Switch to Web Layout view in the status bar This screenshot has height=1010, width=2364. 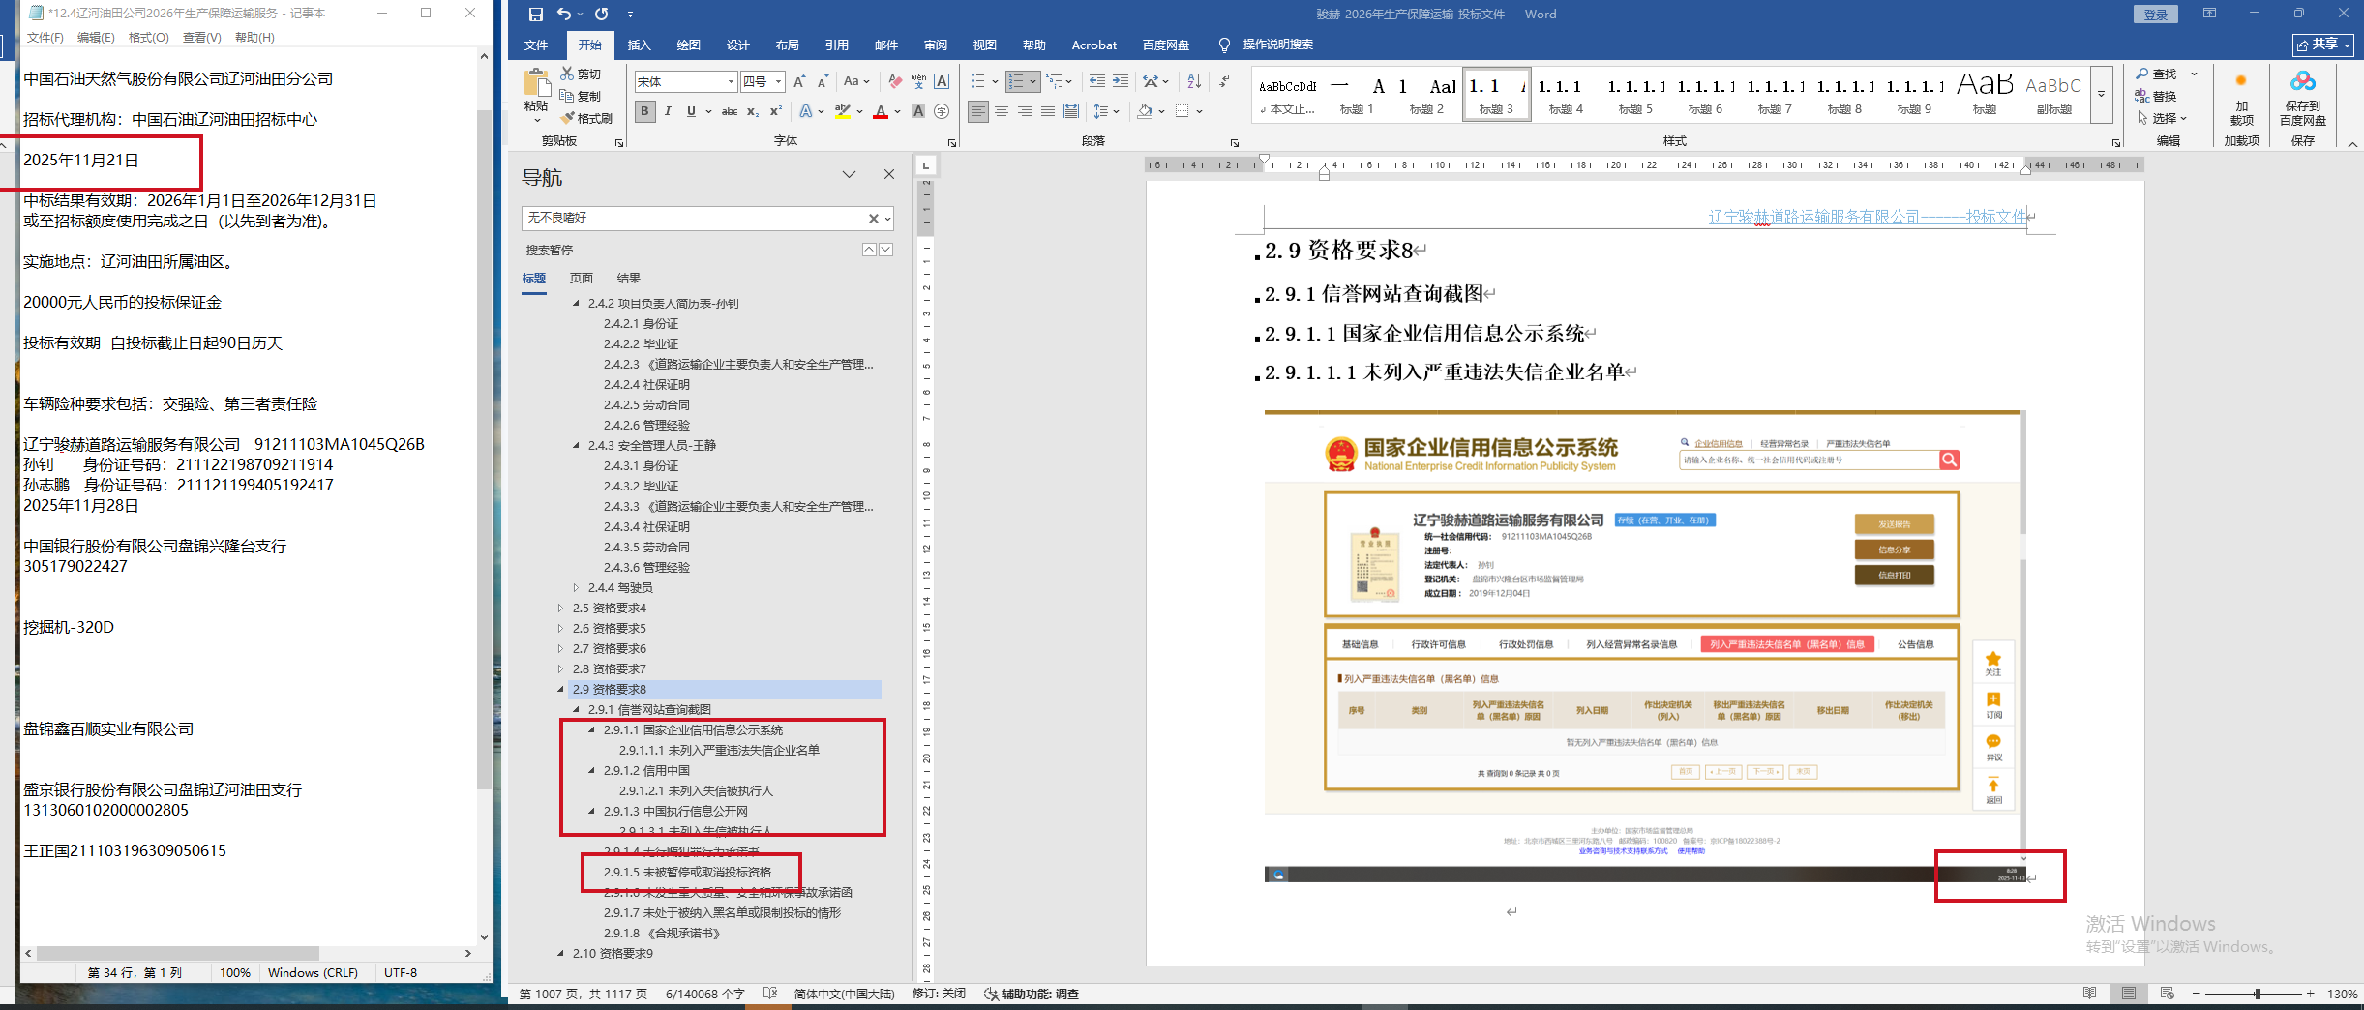point(2168,994)
